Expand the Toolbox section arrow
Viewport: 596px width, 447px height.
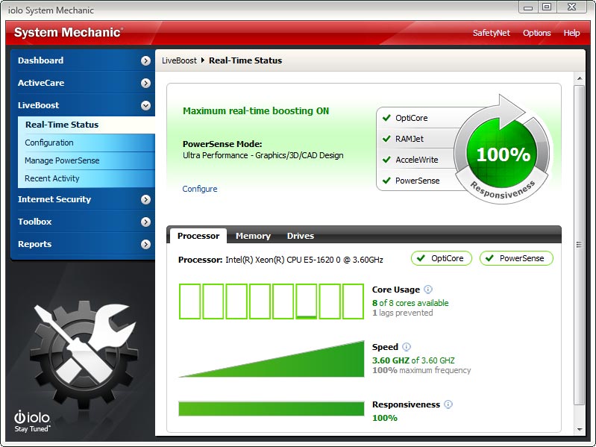tap(145, 222)
